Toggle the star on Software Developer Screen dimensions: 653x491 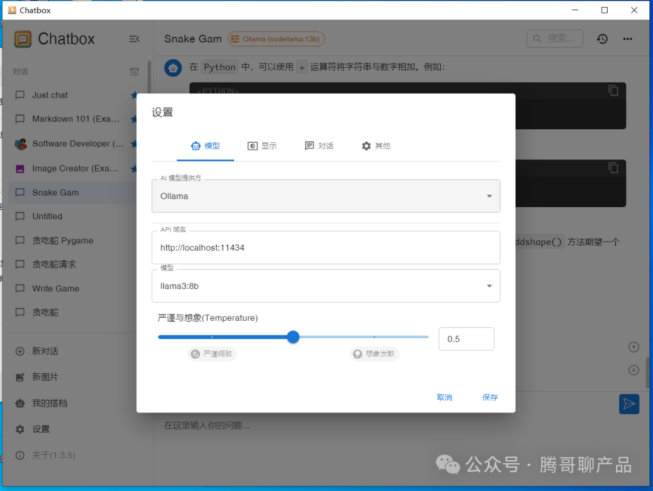(134, 144)
